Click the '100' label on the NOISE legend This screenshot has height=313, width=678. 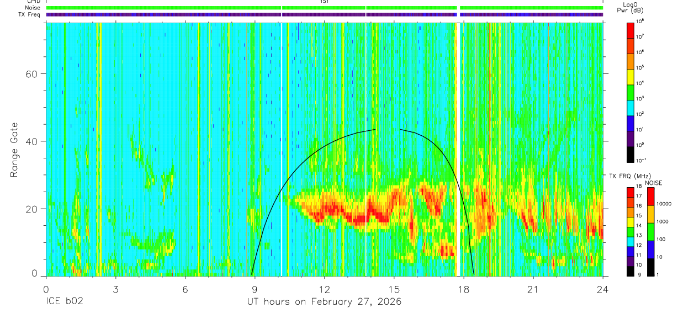point(661,239)
